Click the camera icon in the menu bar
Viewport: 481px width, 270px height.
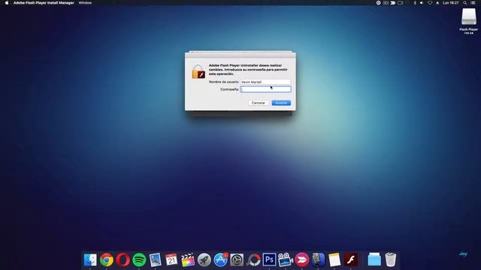401,3
